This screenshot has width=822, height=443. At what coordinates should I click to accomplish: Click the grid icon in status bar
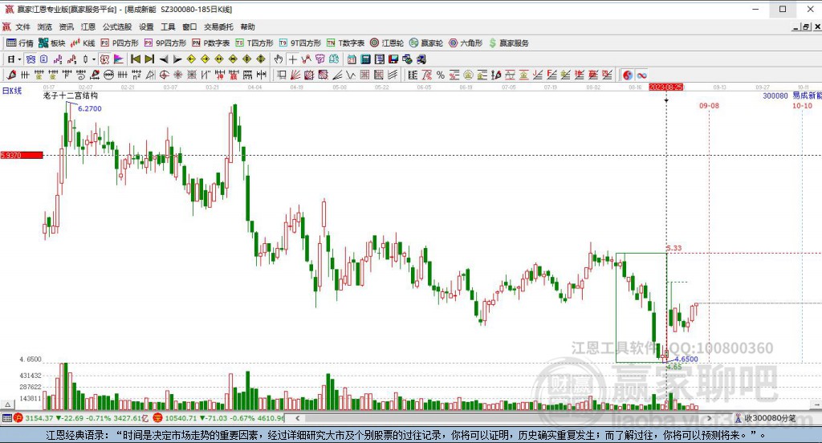click(x=6, y=418)
